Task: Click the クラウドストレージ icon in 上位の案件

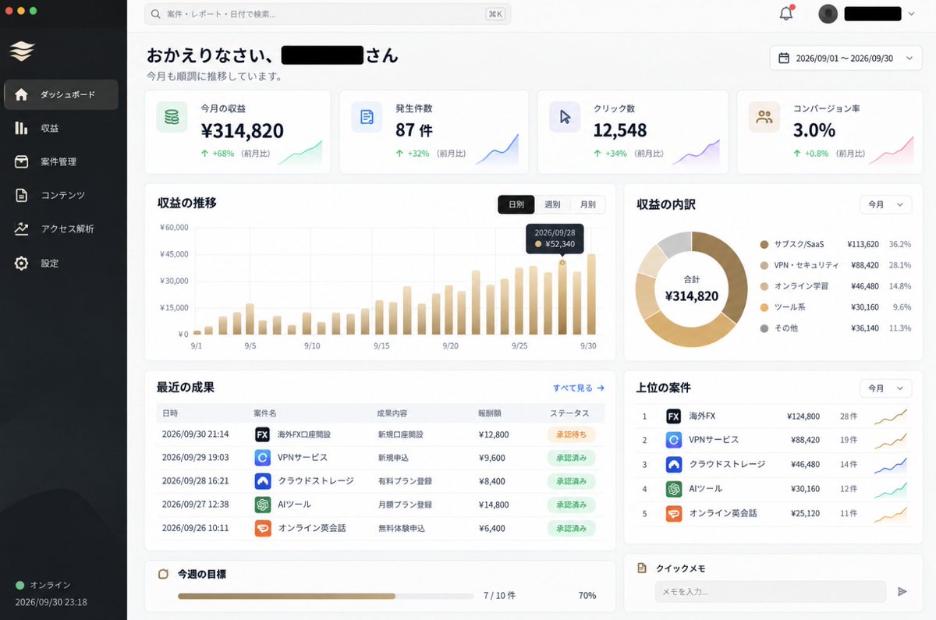Action: click(x=674, y=465)
